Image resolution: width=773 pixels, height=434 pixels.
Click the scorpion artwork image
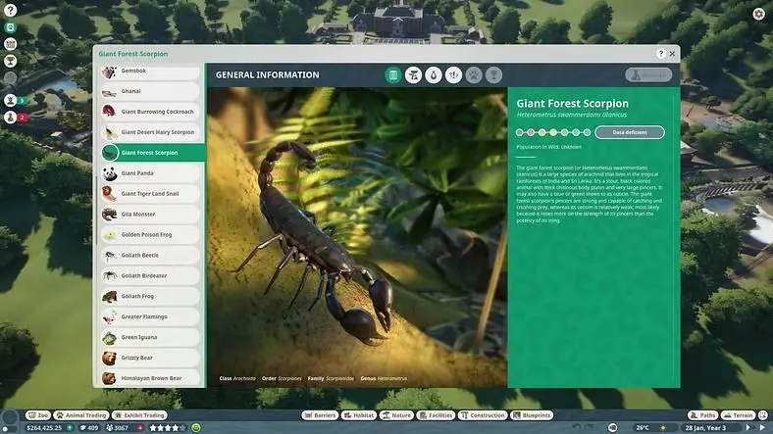(x=357, y=237)
